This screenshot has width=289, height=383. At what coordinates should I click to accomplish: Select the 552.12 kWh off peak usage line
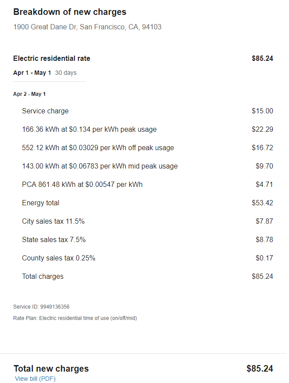pos(148,148)
